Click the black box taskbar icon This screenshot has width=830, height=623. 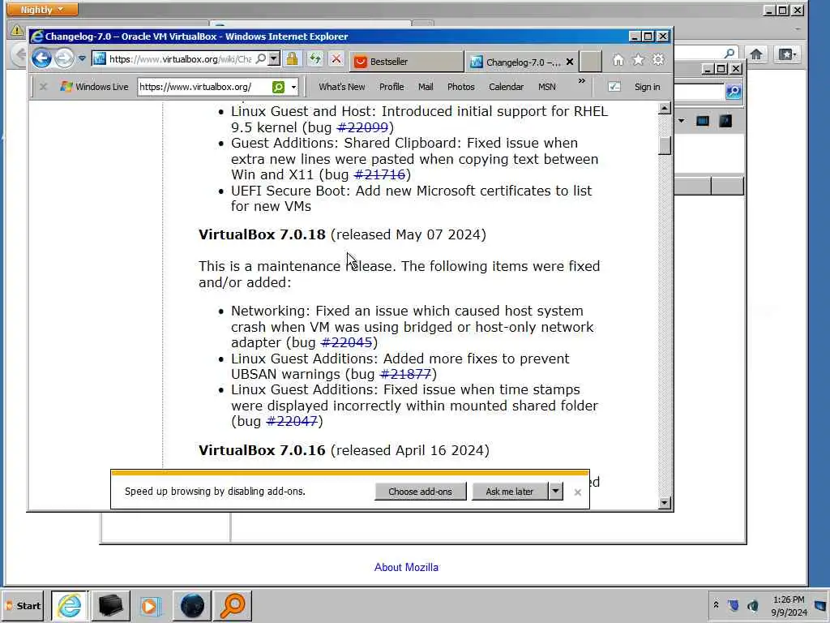(110, 605)
